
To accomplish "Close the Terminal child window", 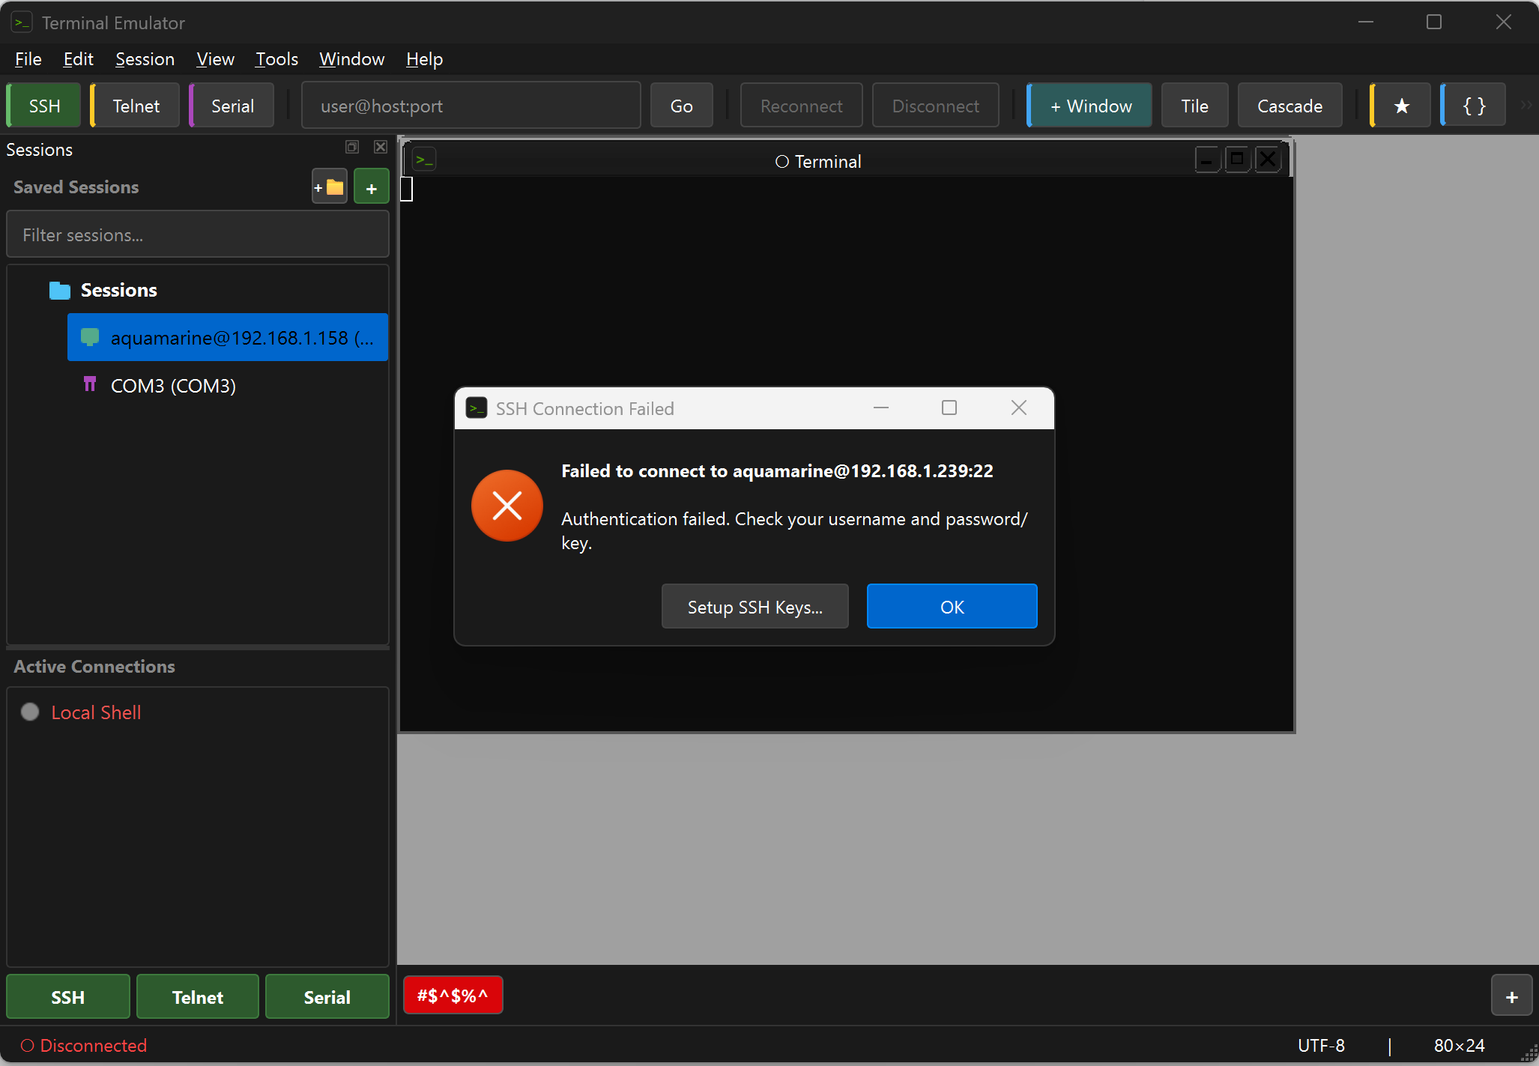I will (x=1268, y=160).
